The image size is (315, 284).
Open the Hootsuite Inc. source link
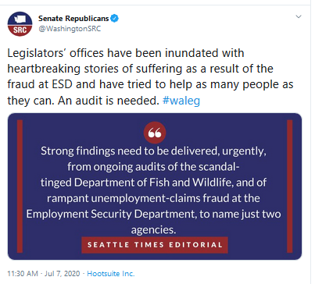(111, 274)
